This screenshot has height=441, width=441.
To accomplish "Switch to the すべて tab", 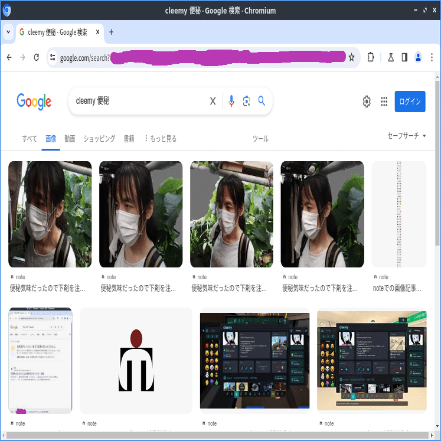I will click(30, 139).
